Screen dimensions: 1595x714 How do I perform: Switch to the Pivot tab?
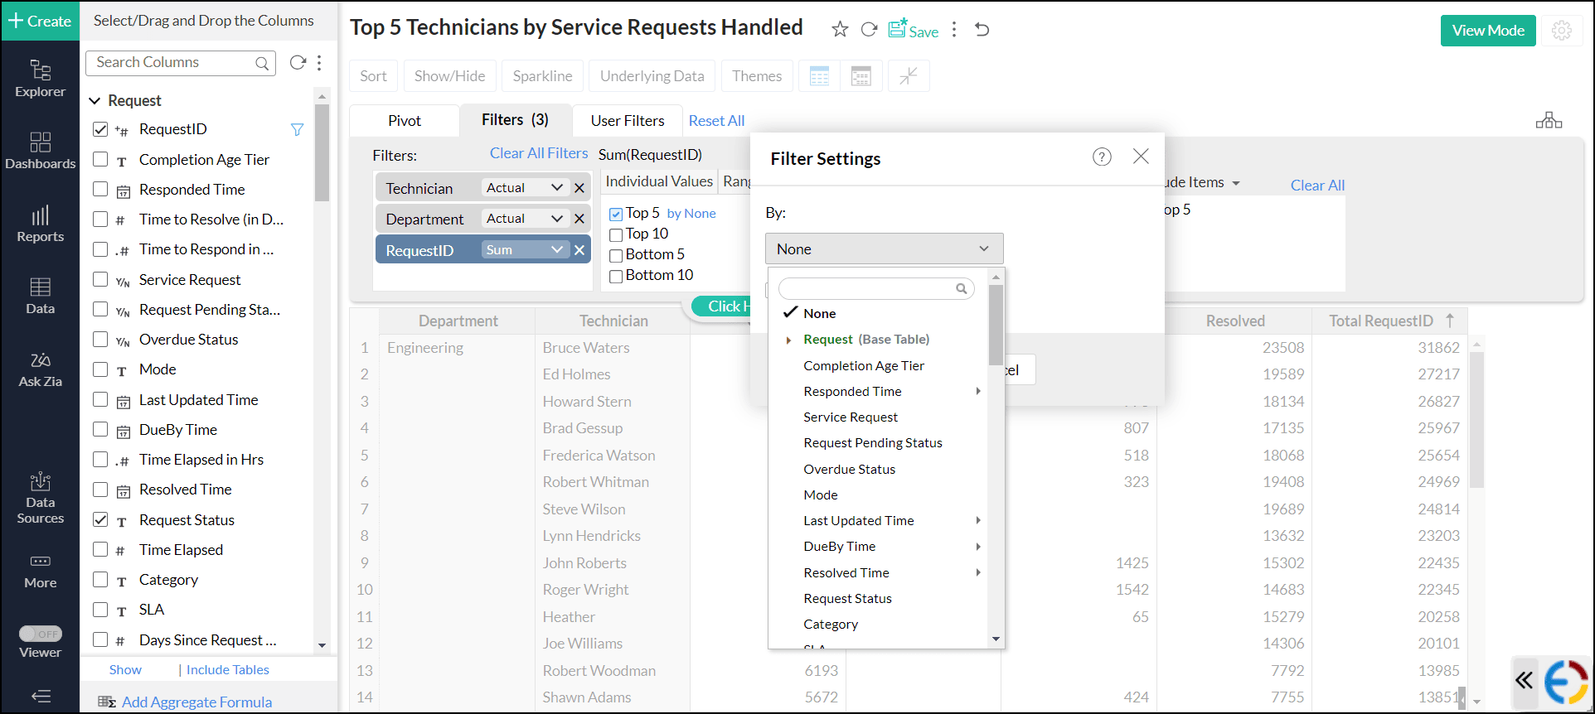click(x=405, y=121)
